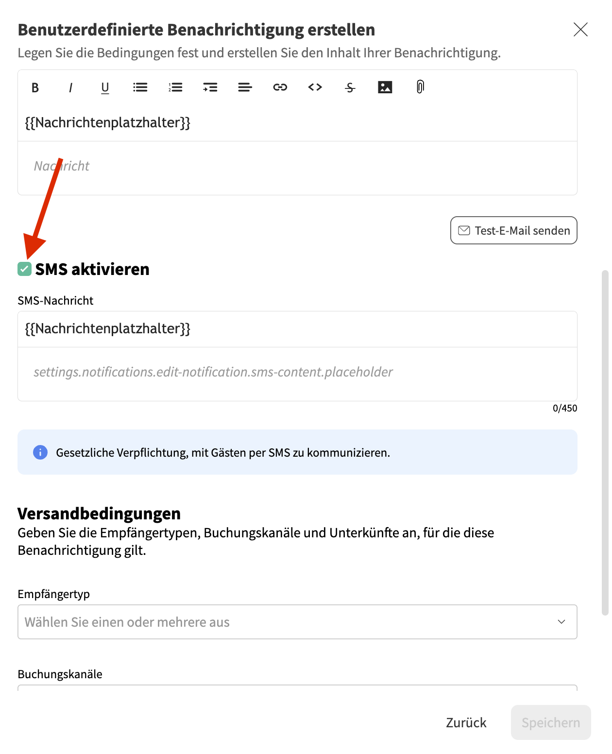The height and width of the screenshot is (754, 612).
Task: Open the text alignment option
Action: (245, 87)
